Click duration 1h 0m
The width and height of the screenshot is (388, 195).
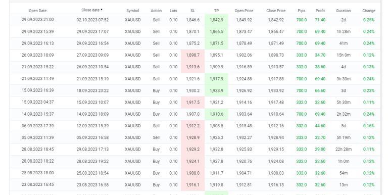point(344,161)
